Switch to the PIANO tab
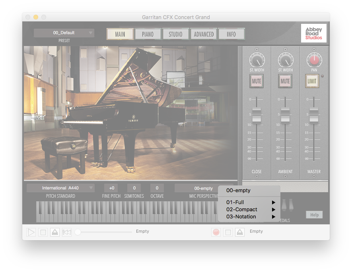The height and width of the screenshot is (272, 352). point(148,34)
